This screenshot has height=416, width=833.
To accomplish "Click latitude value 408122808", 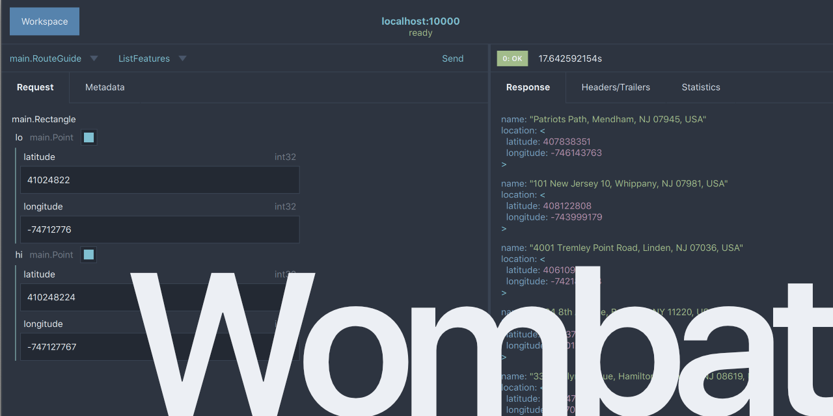I will pyautogui.click(x=567, y=206).
